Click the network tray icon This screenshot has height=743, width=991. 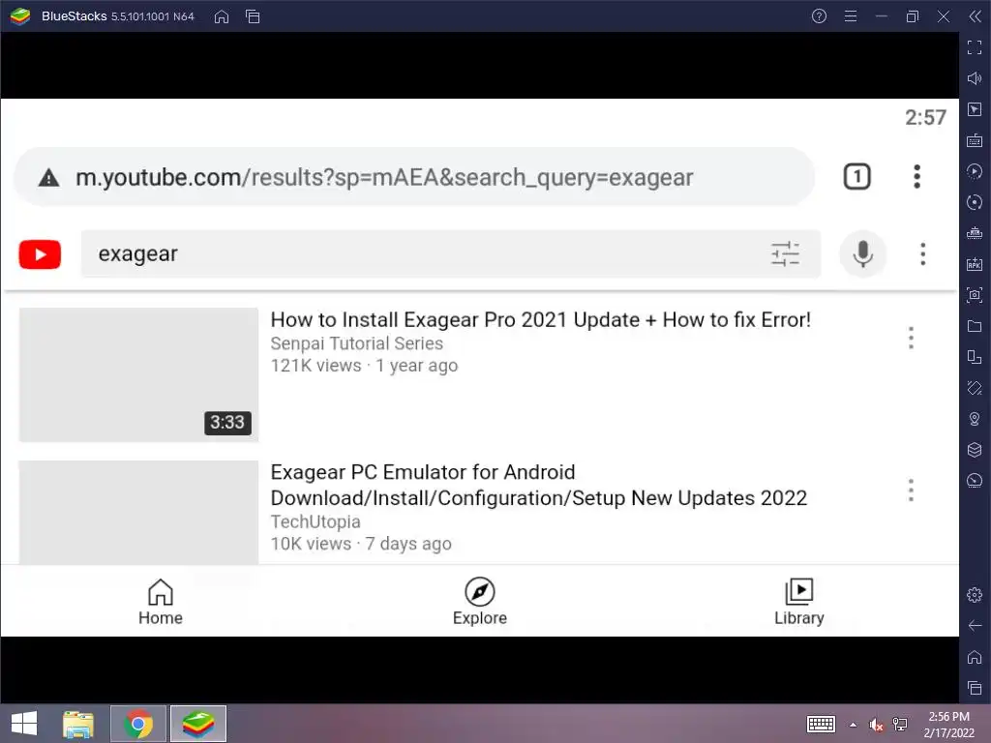[900, 725]
